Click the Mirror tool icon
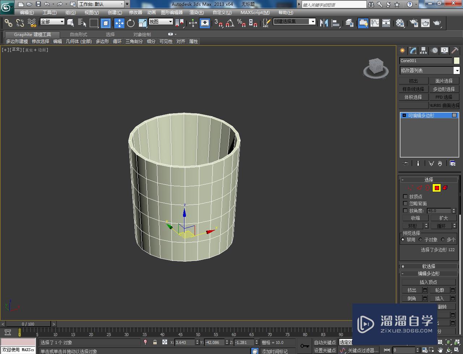 (324, 23)
